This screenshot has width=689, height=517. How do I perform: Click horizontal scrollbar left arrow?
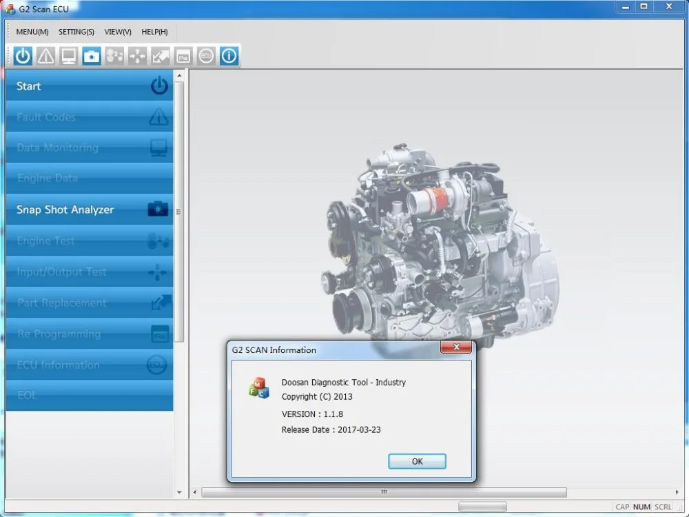(x=195, y=492)
